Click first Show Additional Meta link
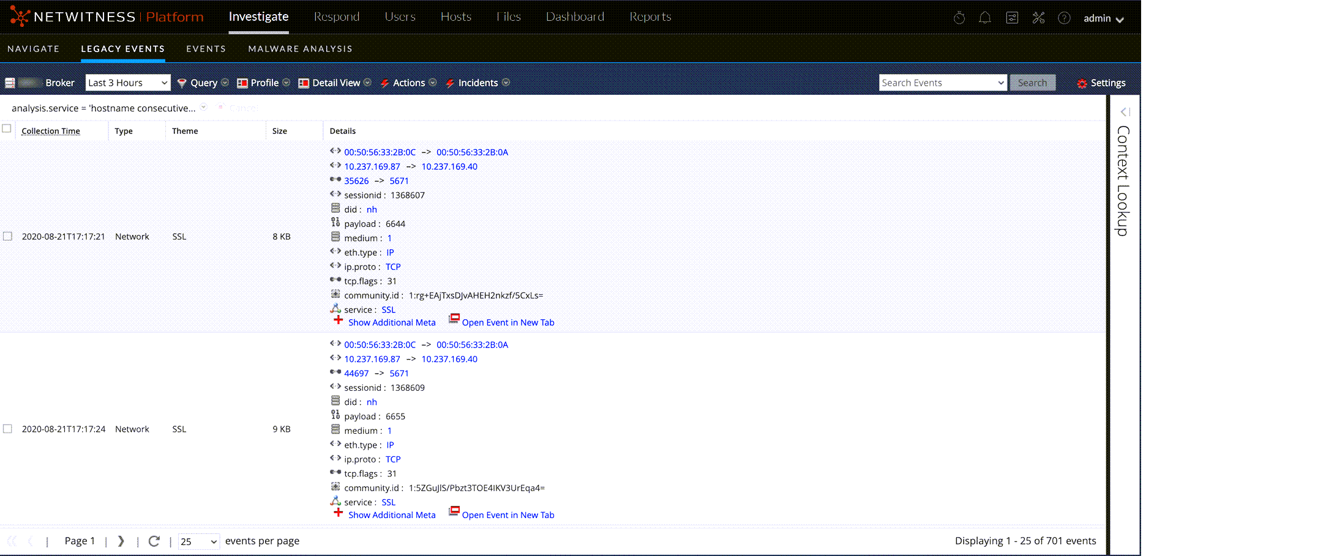The width and height of the screenshot is (1326, 556). (391, 322)
